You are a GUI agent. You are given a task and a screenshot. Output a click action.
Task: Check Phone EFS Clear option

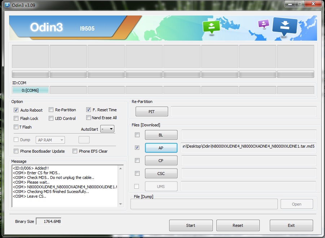coord(75,151)
